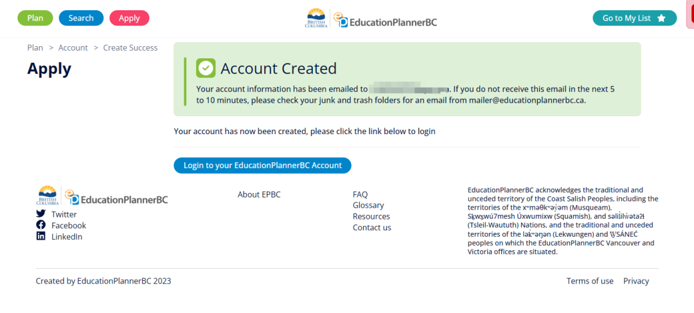Click the EducationPlannerBC footer logo
The height and width of the screenshot is (313, 694).
(x=116, y=198)
